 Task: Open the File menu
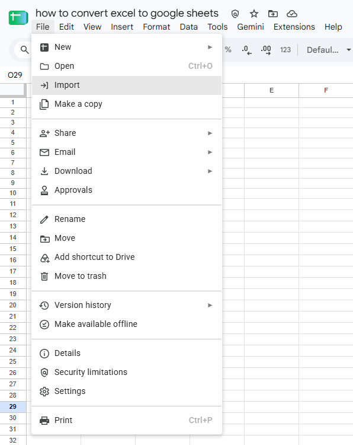point(43,27)
